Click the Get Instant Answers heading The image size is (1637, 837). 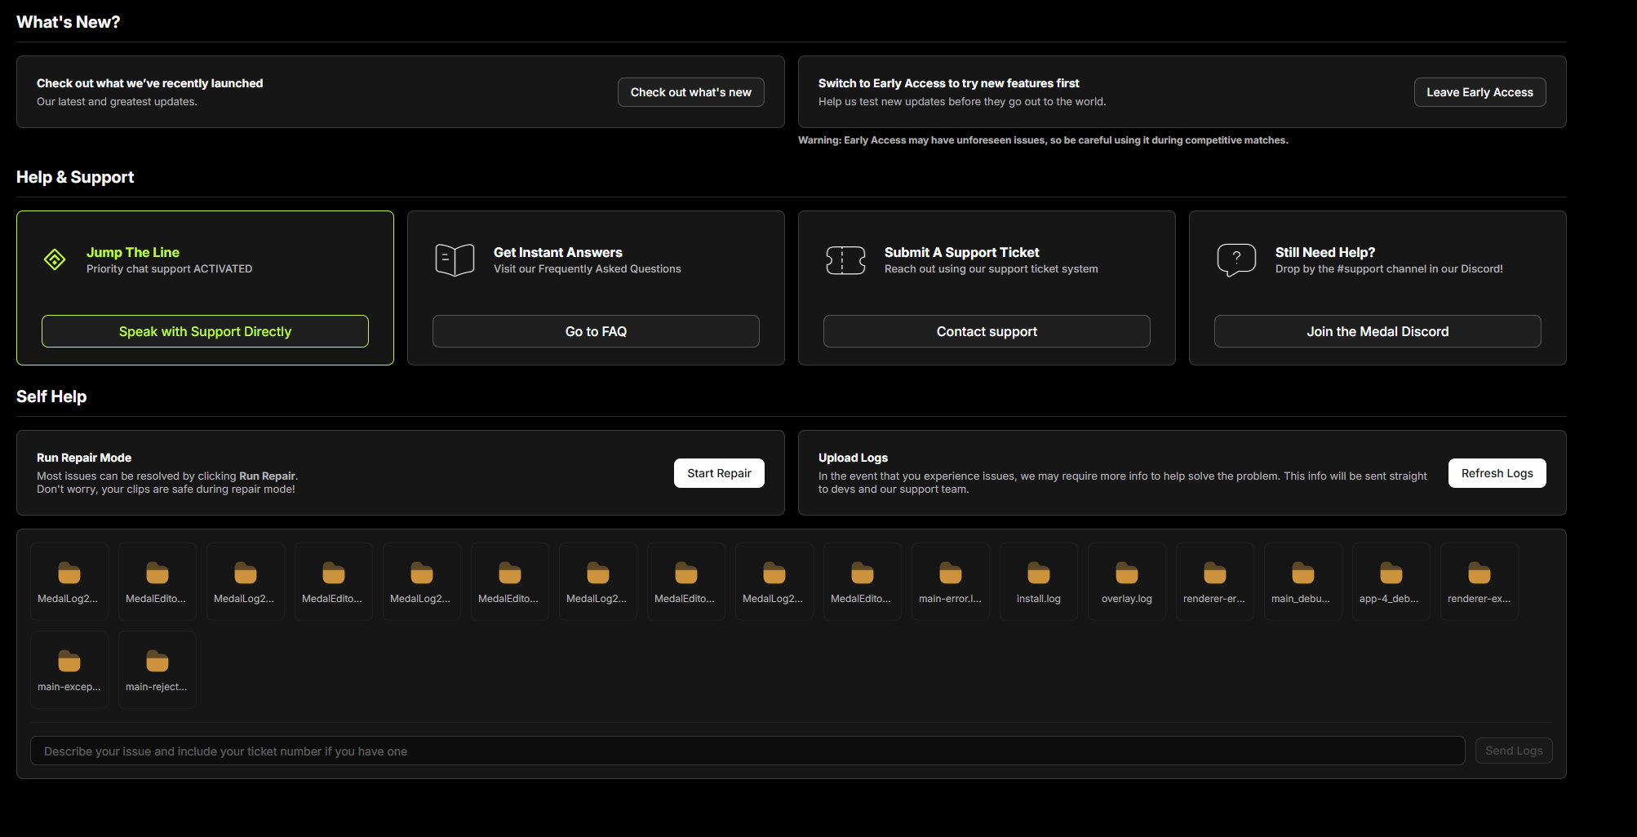(558, 252)
